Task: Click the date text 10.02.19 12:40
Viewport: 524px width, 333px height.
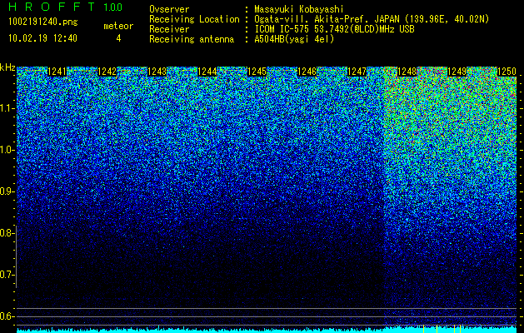Action: [42, 38]
